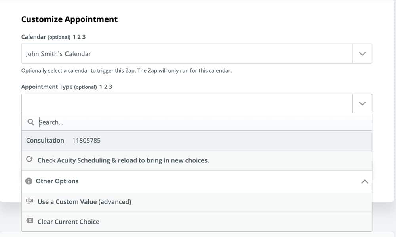The width and height of the screenshot is (396, 237).
Task: Reload choices via Check Acuity Scheduling text
Action: coord(123,160)
